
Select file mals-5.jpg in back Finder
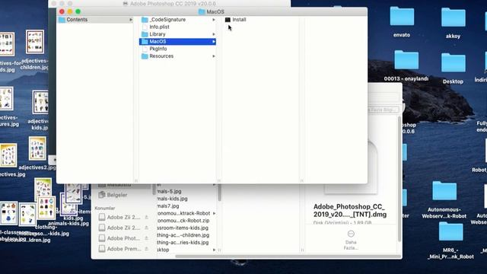coord(170,191)
